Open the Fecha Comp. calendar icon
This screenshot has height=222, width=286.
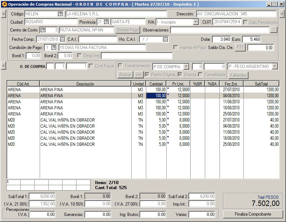coord(62,39)
